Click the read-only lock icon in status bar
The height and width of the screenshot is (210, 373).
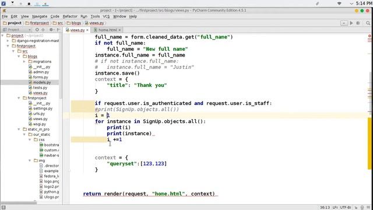point(356,208)
